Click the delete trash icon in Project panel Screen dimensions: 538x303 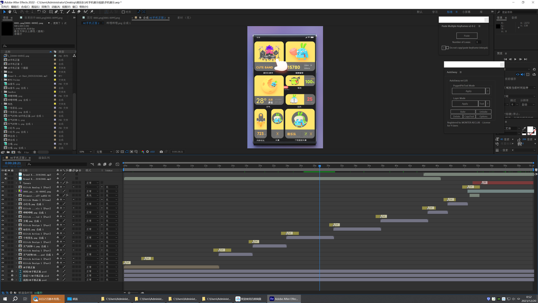[x=34, y=152]
